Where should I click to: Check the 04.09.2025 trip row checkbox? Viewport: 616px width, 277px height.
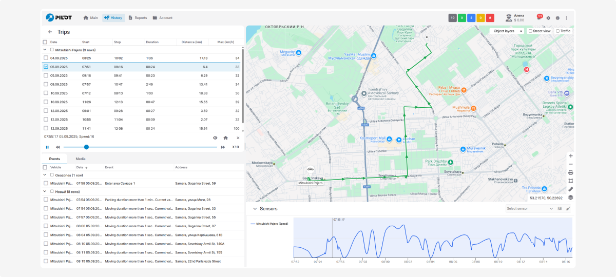[46, 58]
